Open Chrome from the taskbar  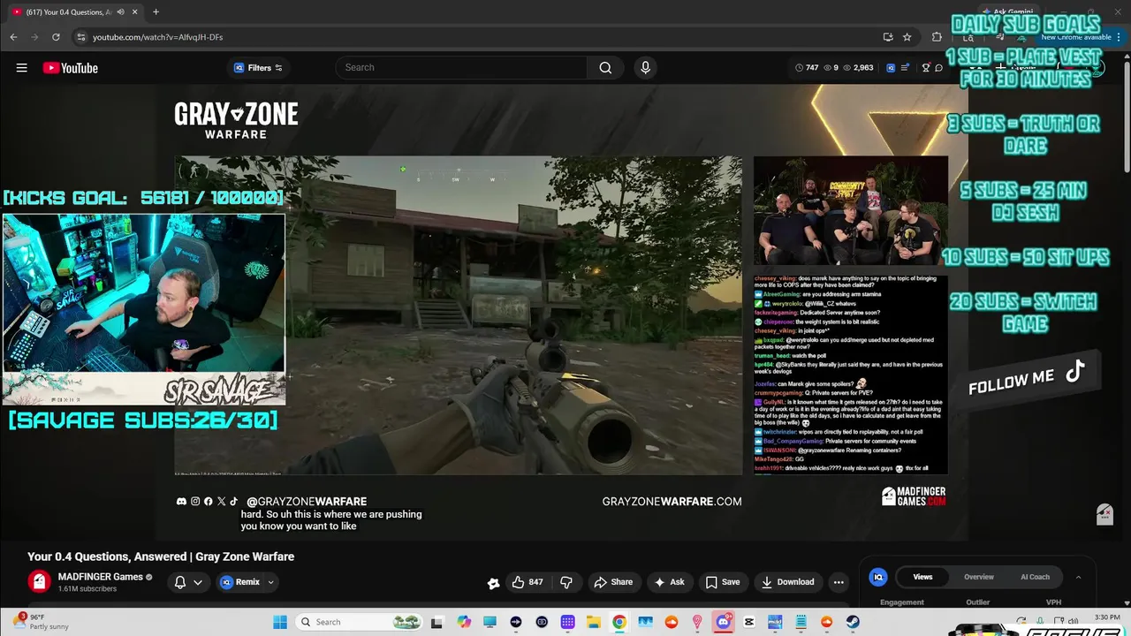(619, 622)
